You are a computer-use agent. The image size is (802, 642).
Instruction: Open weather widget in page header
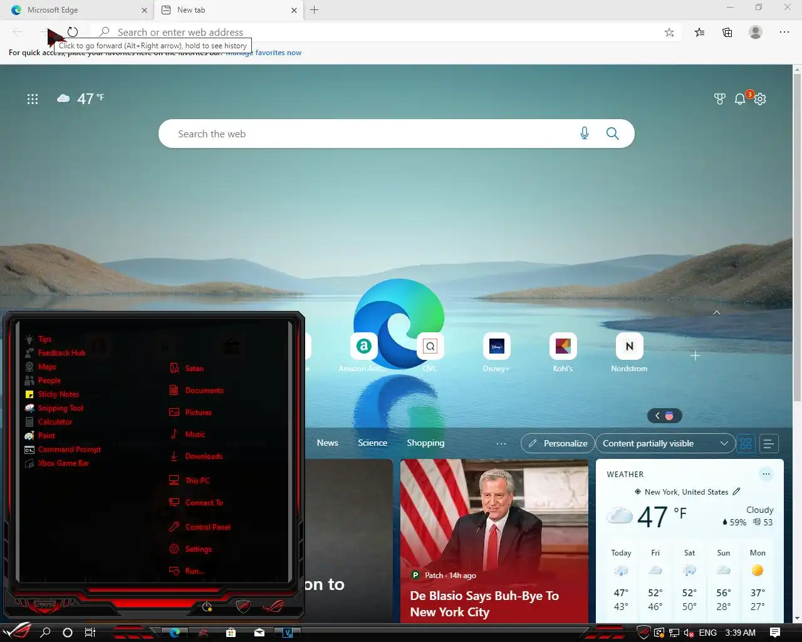pyautogui.click(x=81, y=98)
